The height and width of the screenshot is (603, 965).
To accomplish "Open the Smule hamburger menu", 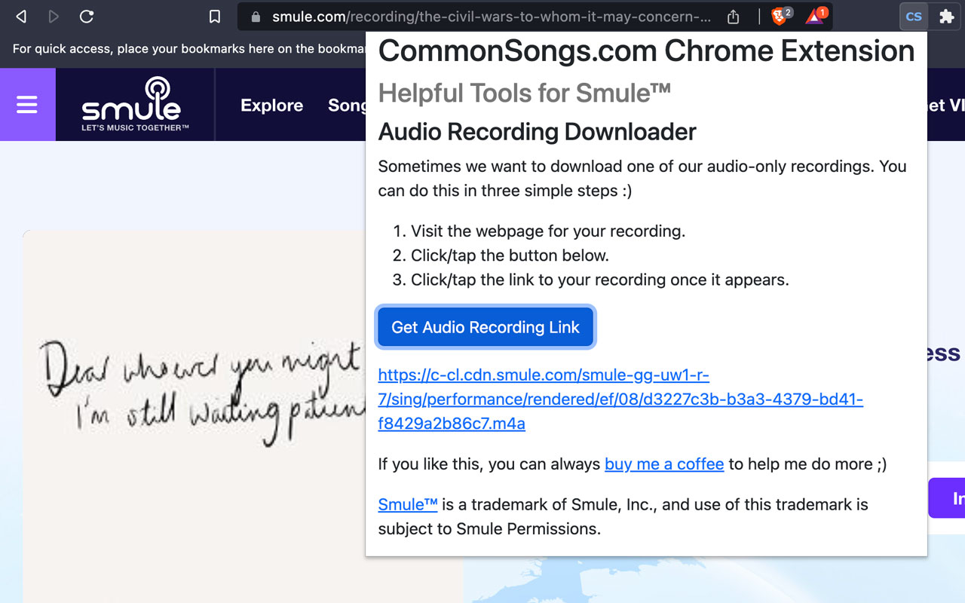I will (x=28, y=105).
